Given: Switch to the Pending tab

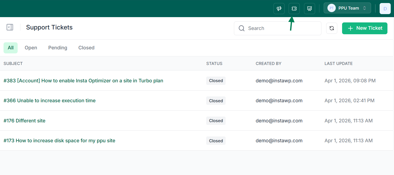Looking at the screenshot, I should (x=58, y=48).
